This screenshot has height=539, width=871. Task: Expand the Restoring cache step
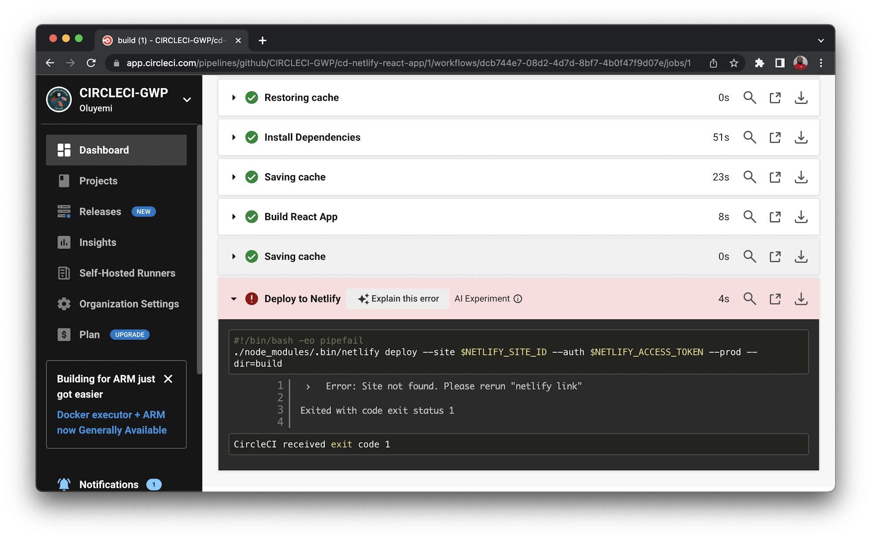tap(234, 97)
